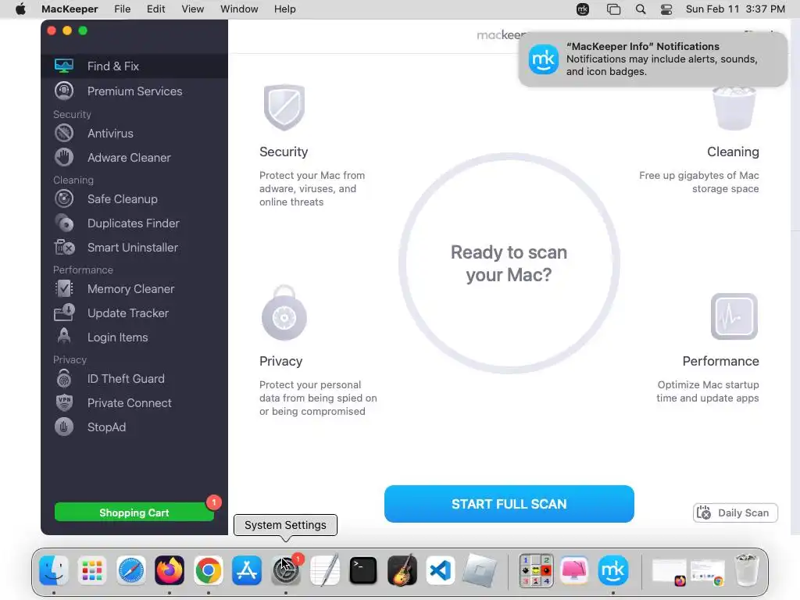Click the Privacy heading
Screen dimensions: 800x600
280,361
